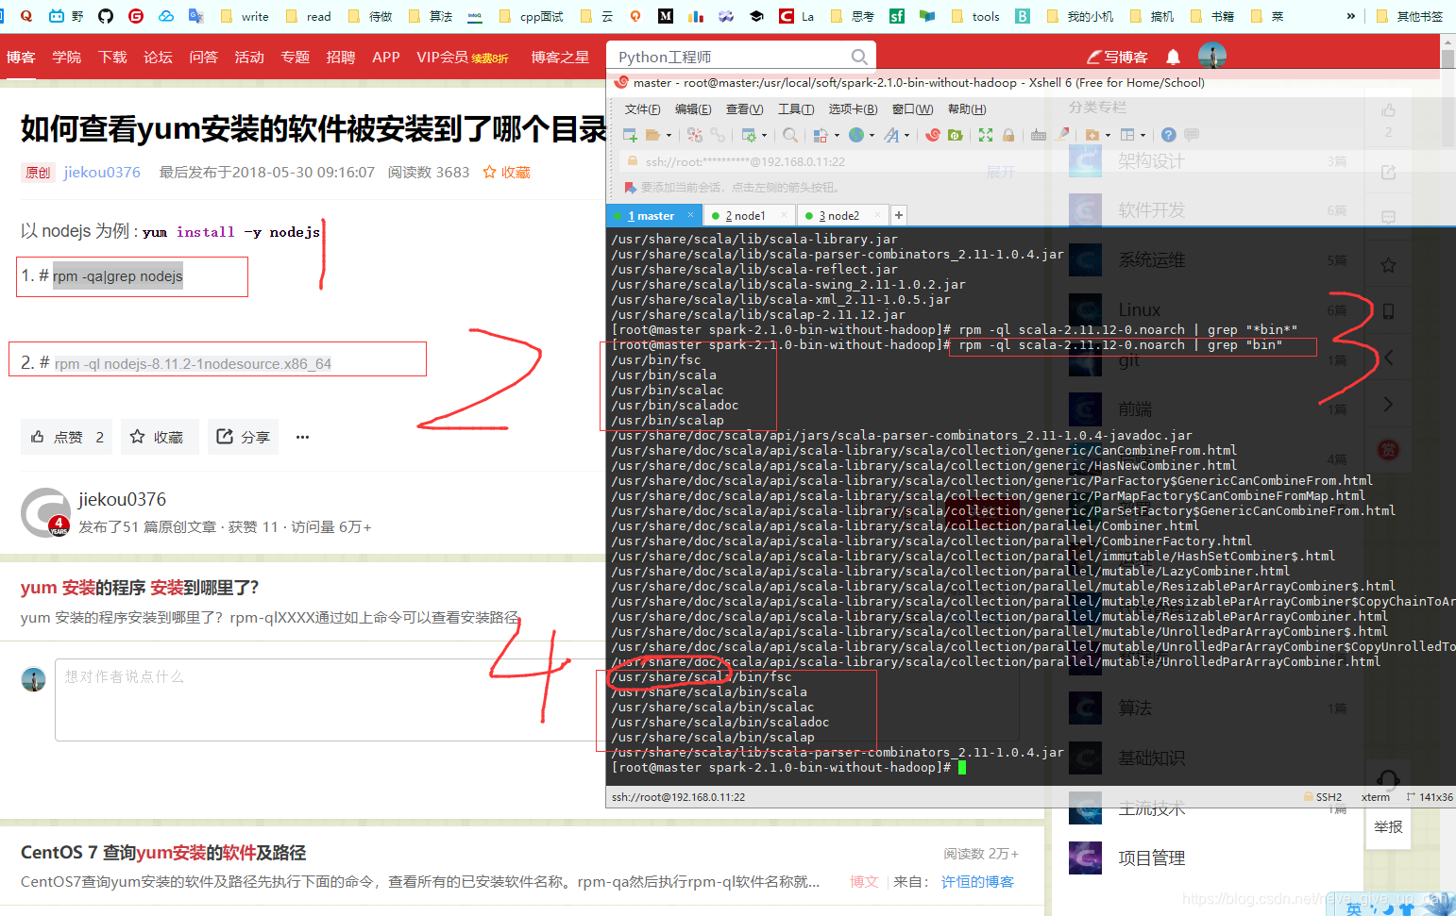Image resolution: width=1456 pixels, height=916 pixels.
Task: Click the font icon in Xshell toolbar
Action: click(x=891, y=135)
